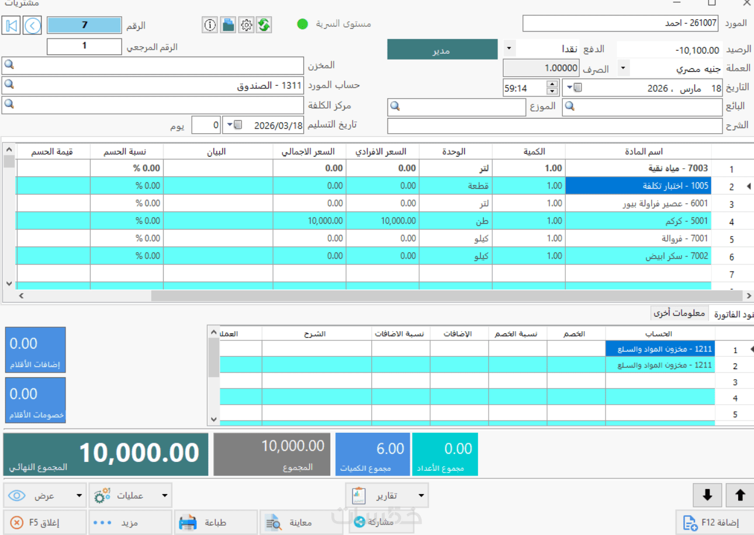
Task: Open the تاريخ التسليم delivery date picker
Action: click(x=233, y=125)
